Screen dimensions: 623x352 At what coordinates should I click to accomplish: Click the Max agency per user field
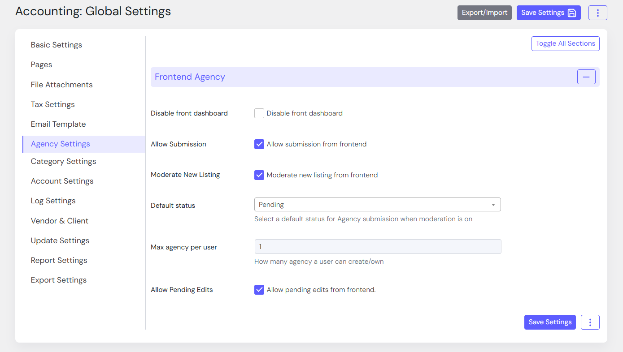pyautogui.click(x=377, y=247)
